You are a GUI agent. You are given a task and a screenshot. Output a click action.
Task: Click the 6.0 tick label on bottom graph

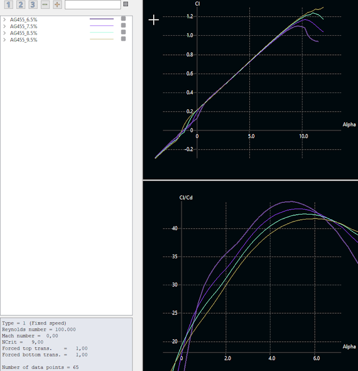click(x=316, y=358)
